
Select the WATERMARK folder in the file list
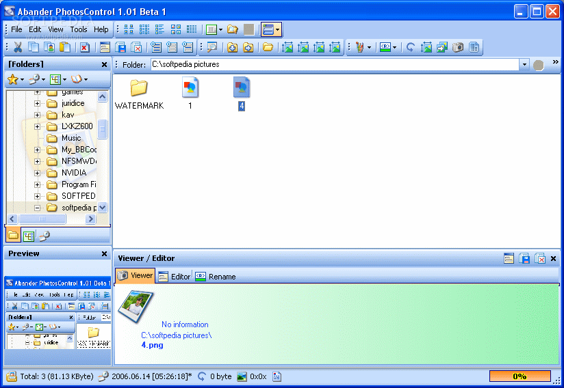(x=139, y=94)
